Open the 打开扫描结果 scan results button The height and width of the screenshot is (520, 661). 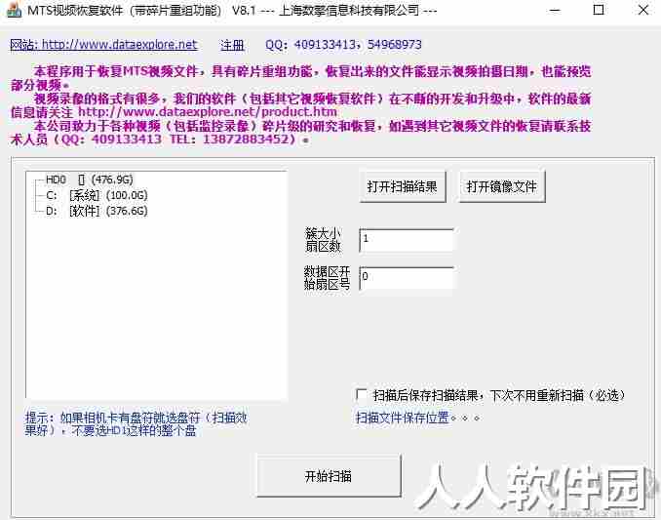[x=403, y=186]
